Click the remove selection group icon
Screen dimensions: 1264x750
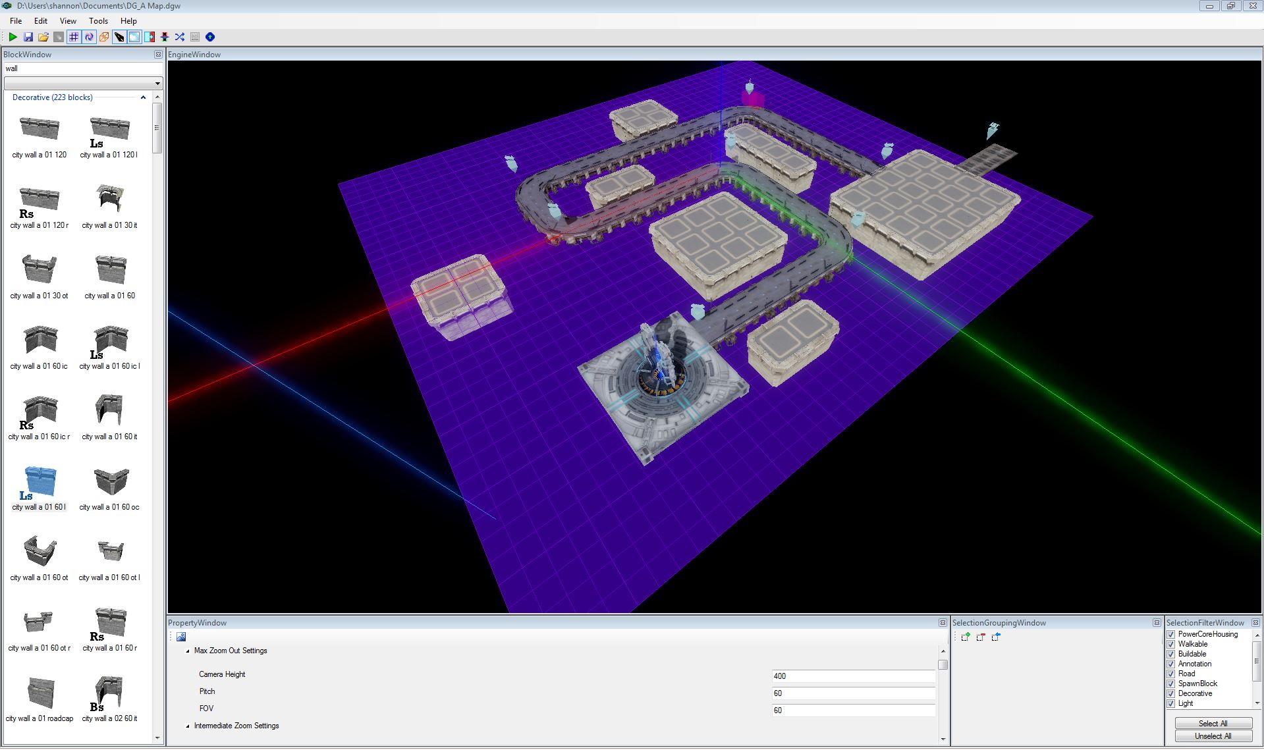981,637
